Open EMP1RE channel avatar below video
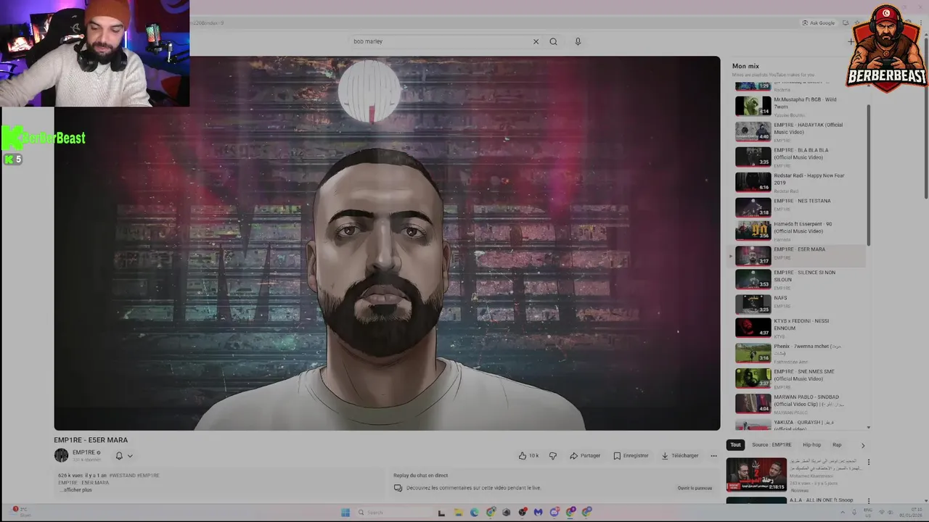This screenshot has width=929, height=522. pos(61,455)
